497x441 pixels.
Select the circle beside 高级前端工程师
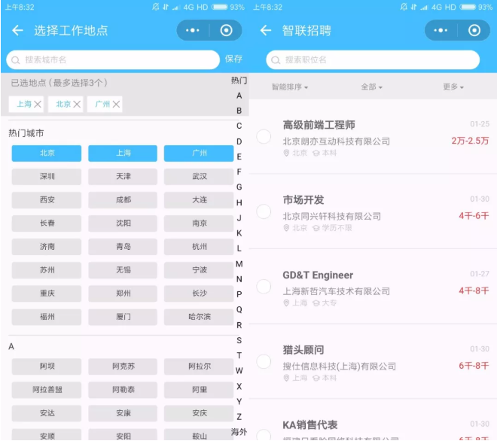tap(264, 136)
